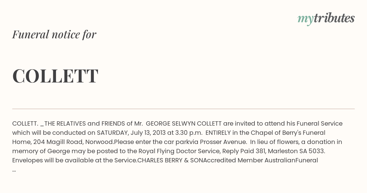Screen dimensions: 367x193
Task: Click the green "my" part of the logo
Action: 305,19
